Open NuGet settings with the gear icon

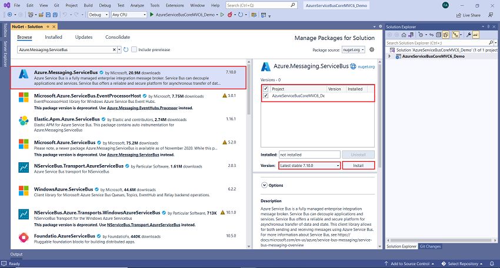[x=372, y=49]
